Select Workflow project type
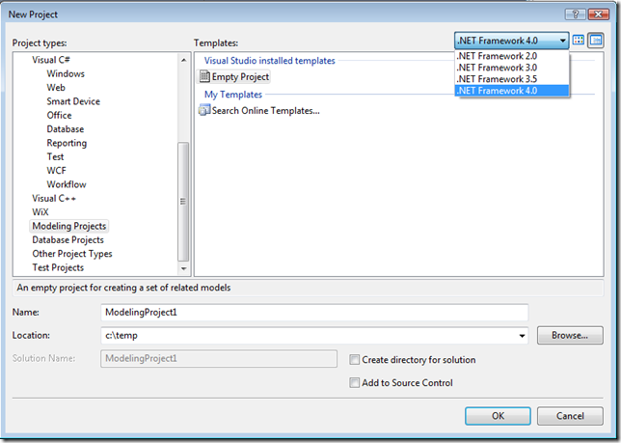621x443 pixels. click(67, 184)
